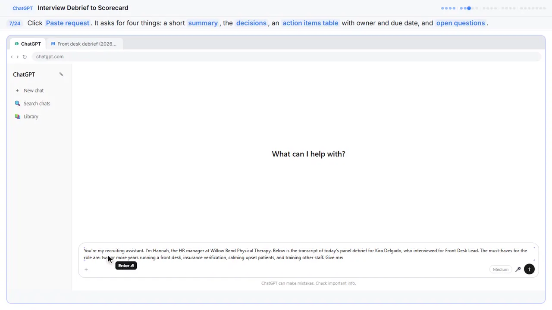Open the Medium effort dropdown
This screenshot has height=310, width=552.
501,270
